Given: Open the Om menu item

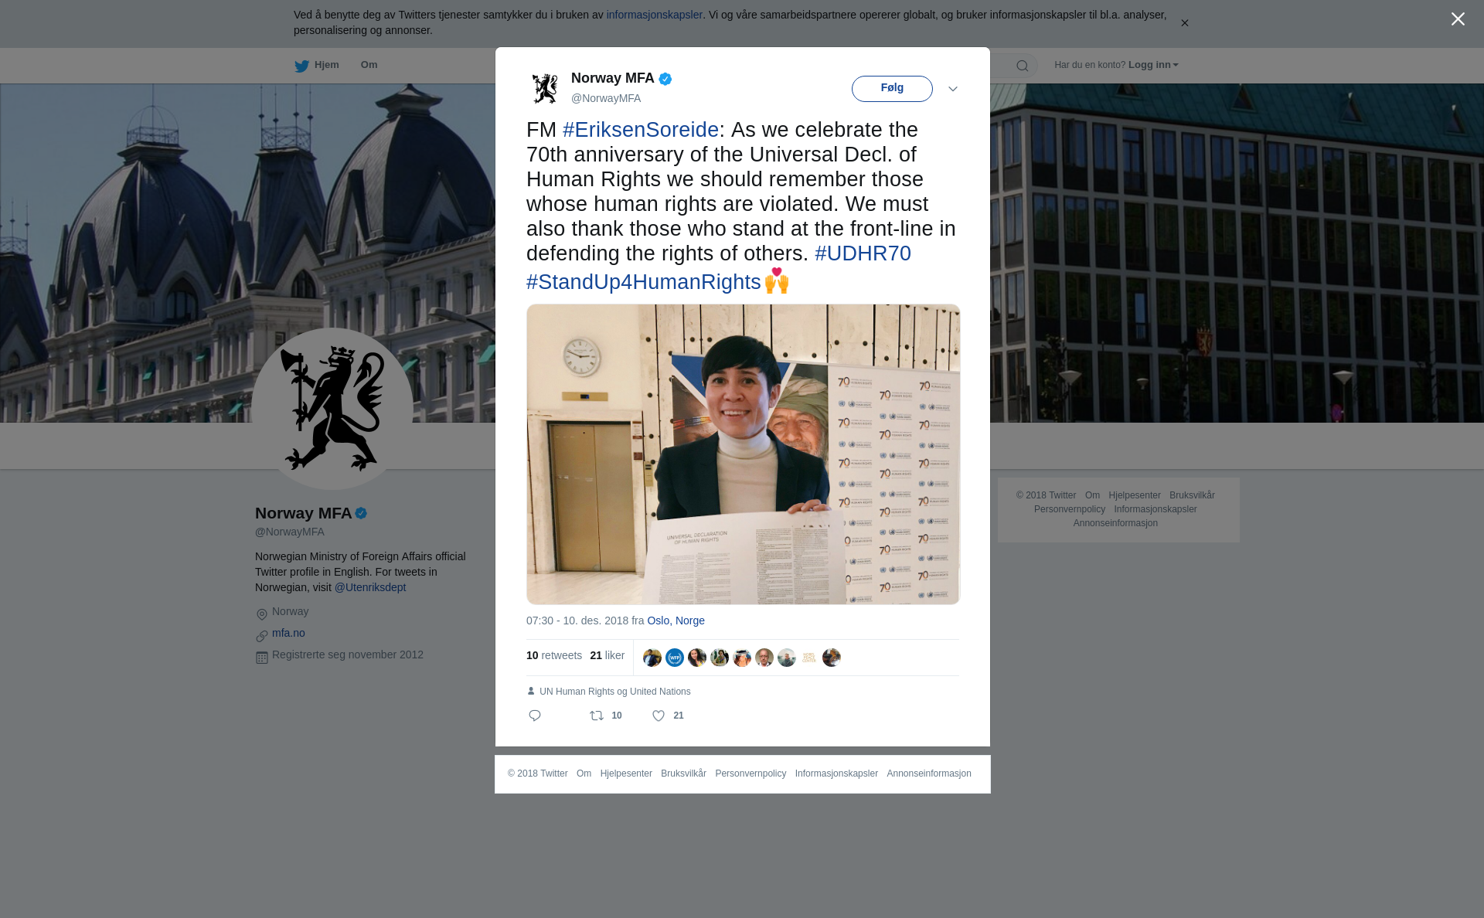Looking at the screenshot, I should coord(369,65).
